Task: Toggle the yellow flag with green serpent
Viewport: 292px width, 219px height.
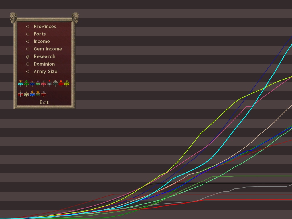Action: 67,83
